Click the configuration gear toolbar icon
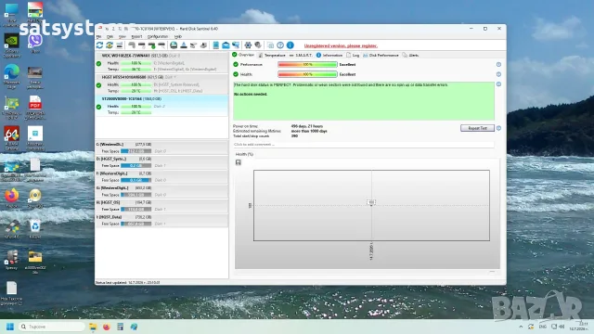 [x=248, y=45]
